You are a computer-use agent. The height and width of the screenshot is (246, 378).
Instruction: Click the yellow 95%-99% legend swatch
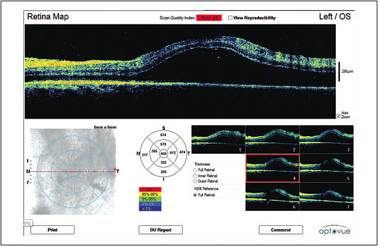point(150,194)
